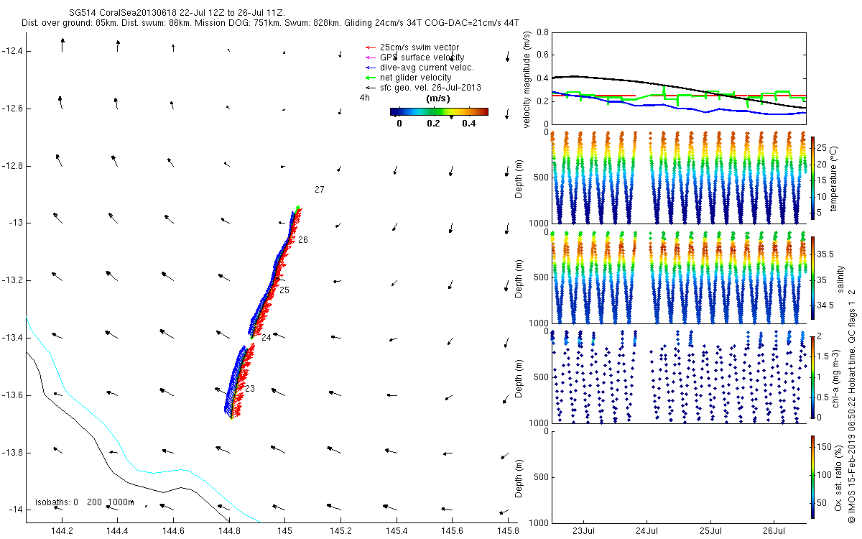This screenshot has height=539, width=862.
Task: Click the 'salinity' colorbar label
Action: pyautogui.click(x=840, y=280)
